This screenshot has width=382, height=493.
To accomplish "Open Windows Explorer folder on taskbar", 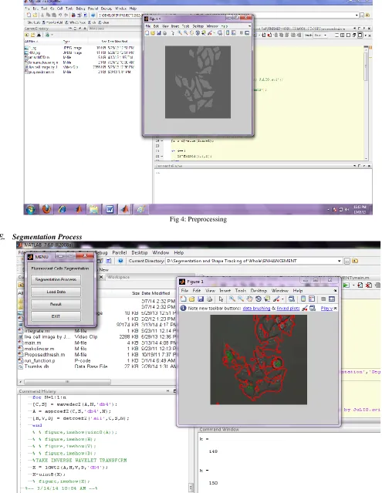I will [93, 209].
